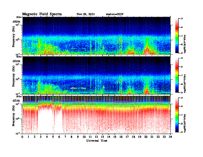Click hour 3 on the time axis
Image resolution: width=203 pixels, height=157 pixels.
click(x=41, y=137)
